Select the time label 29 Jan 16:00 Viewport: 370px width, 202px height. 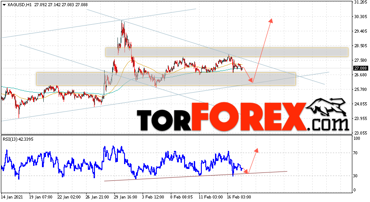[x=125, y=197]
